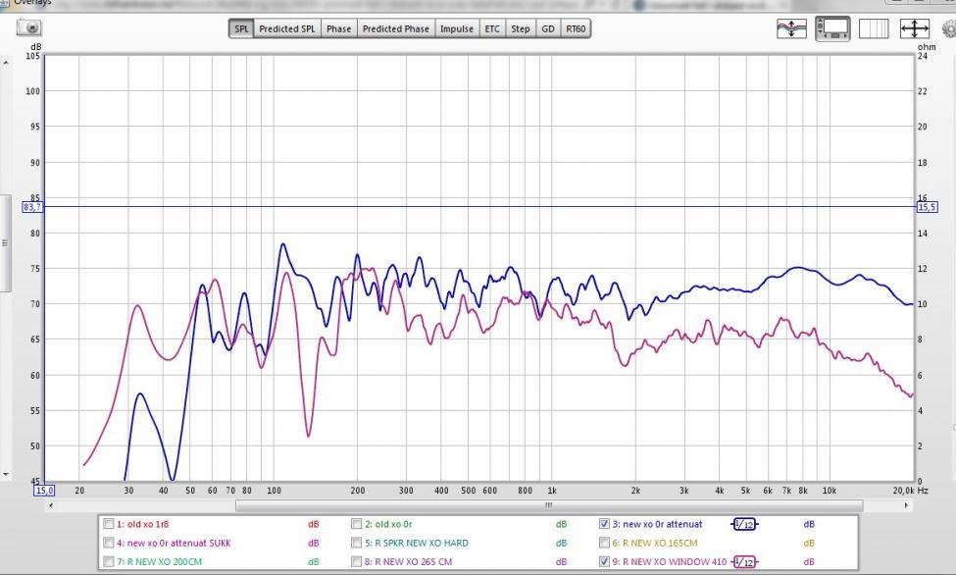Enable the '1: old xo 1r8' trace checkbox
Viewport: 956px width, 575px height.
(109, 524)
